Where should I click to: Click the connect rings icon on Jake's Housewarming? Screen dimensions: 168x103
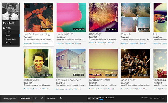coord(50,6)
